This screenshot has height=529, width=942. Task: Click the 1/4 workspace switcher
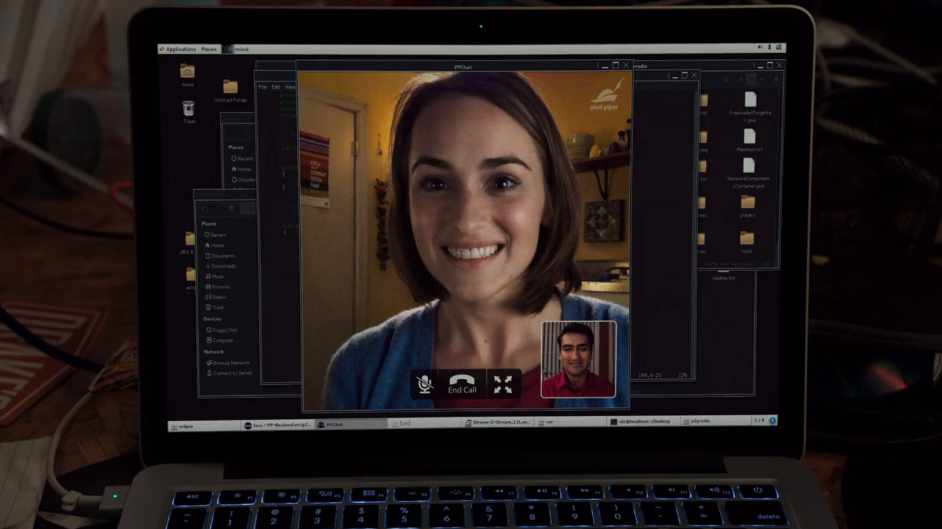(759, 420)
